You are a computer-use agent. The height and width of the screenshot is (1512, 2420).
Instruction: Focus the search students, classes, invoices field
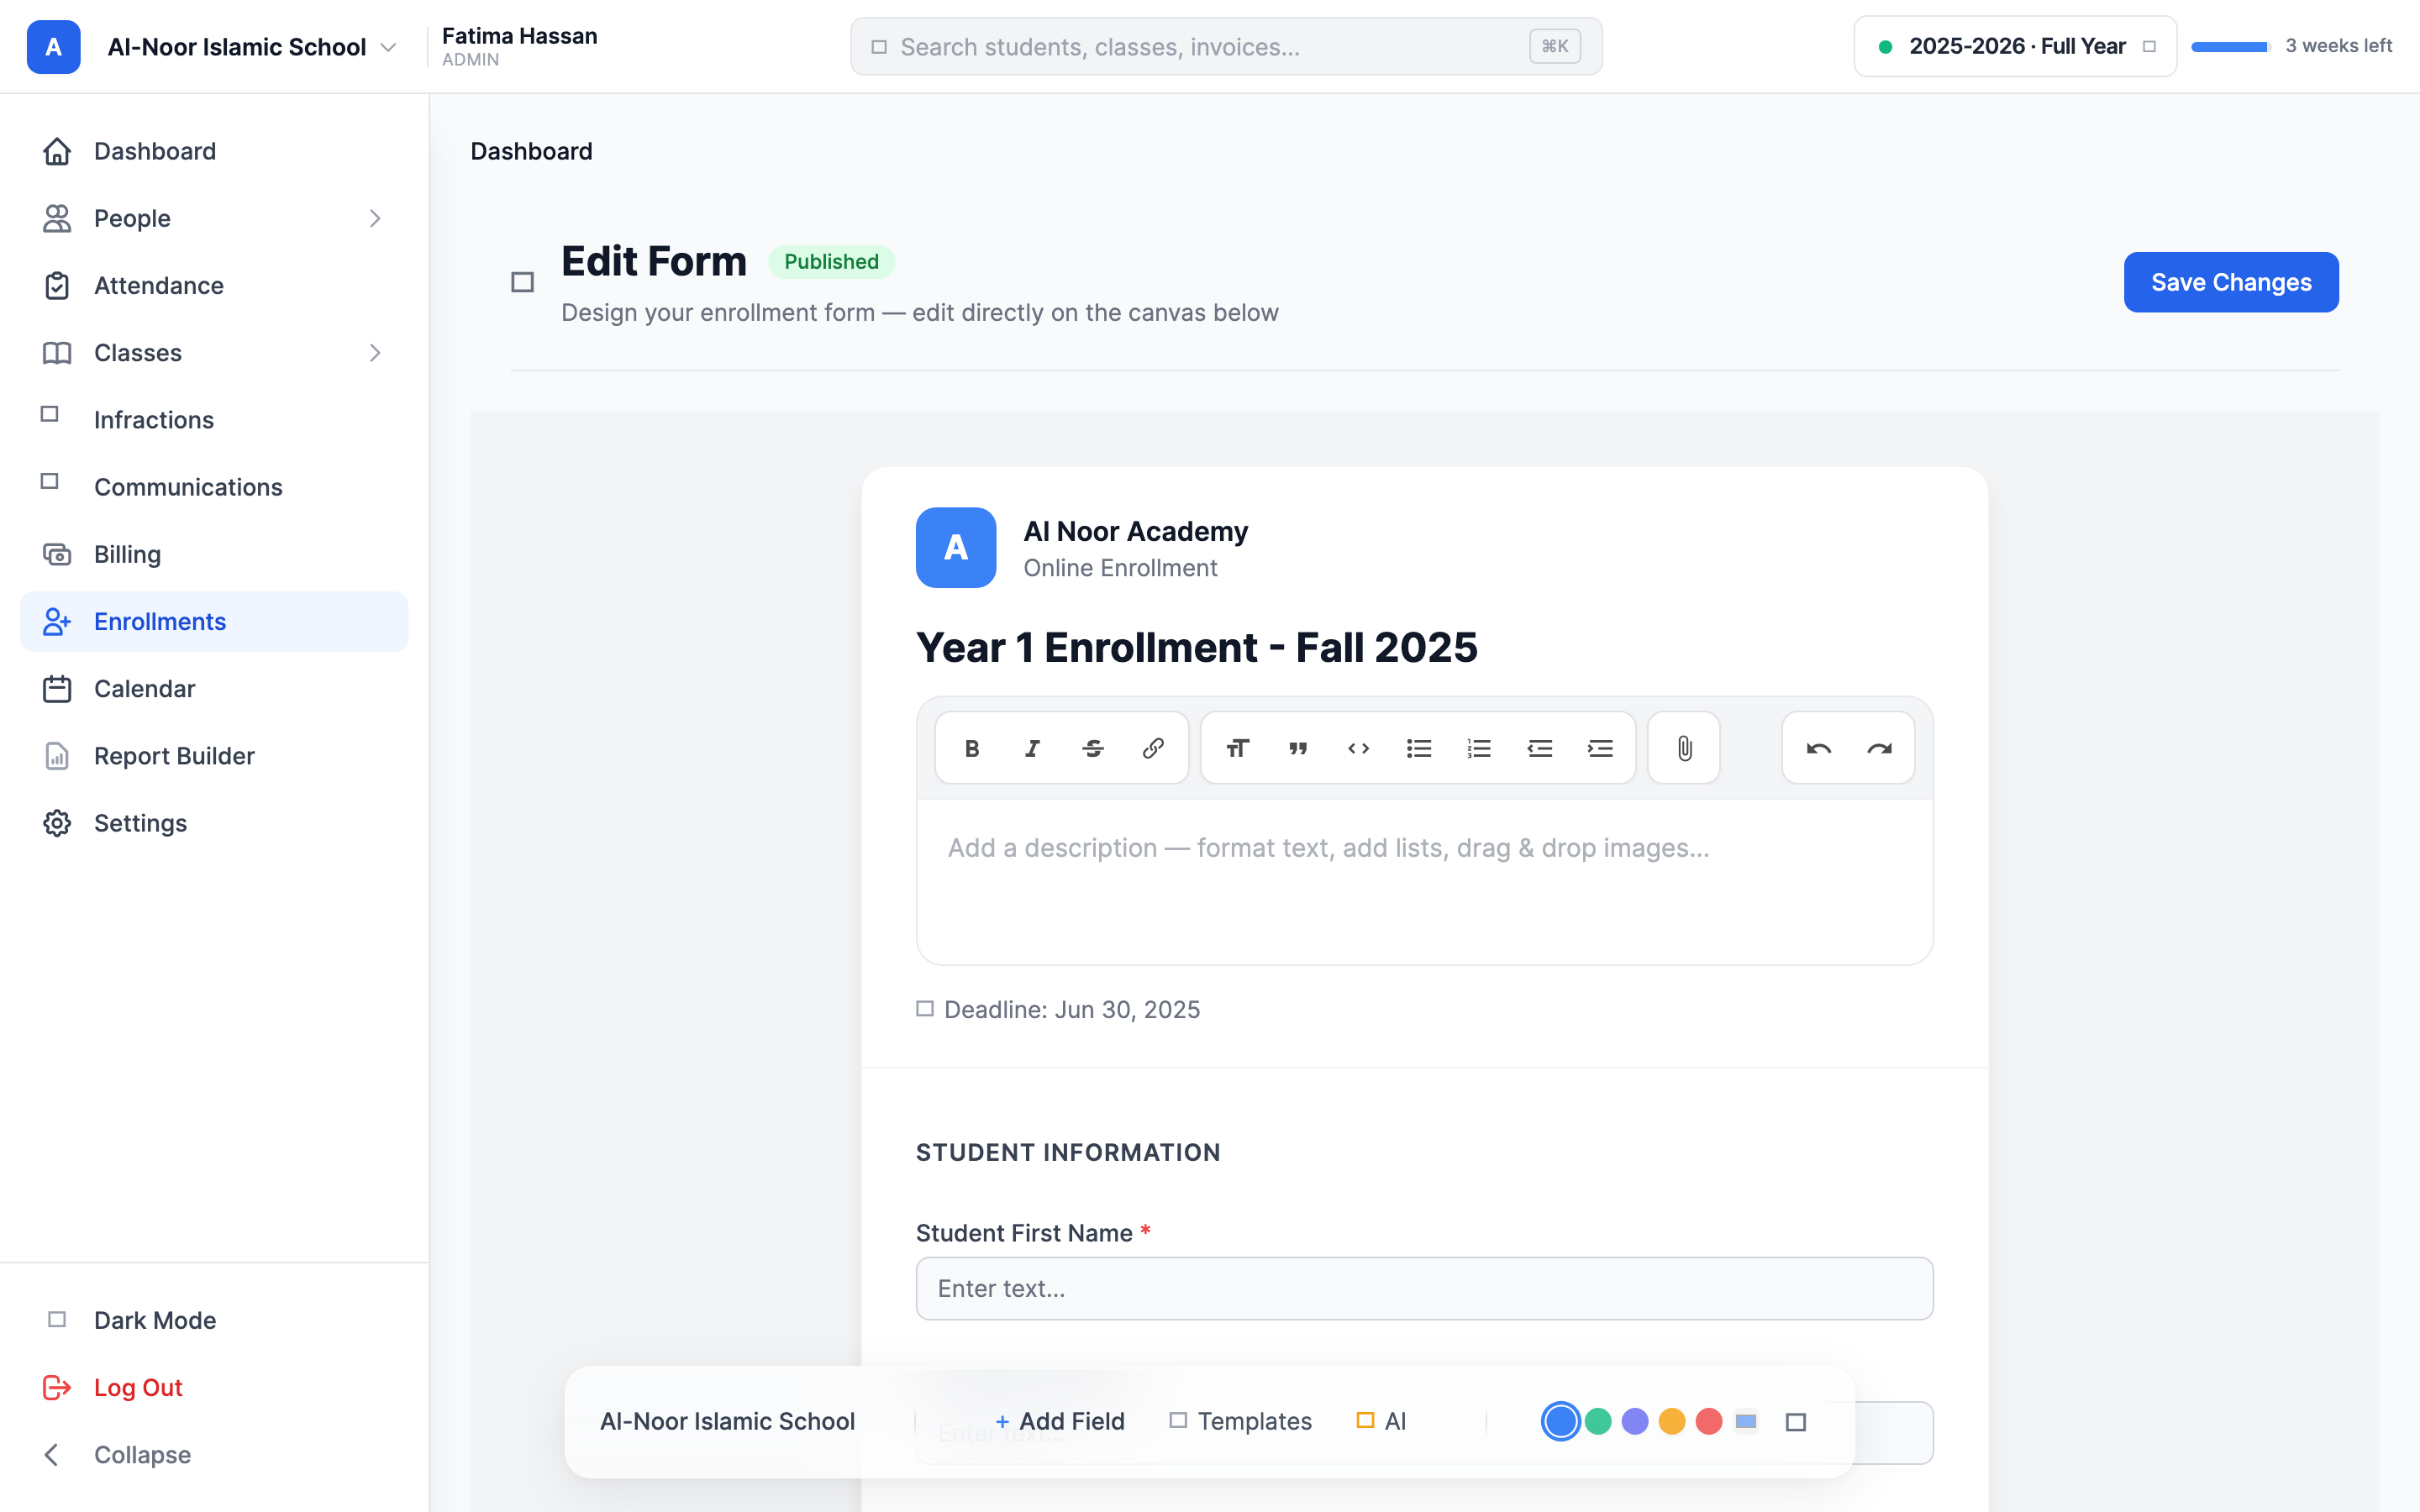[x=1226, y=46]
